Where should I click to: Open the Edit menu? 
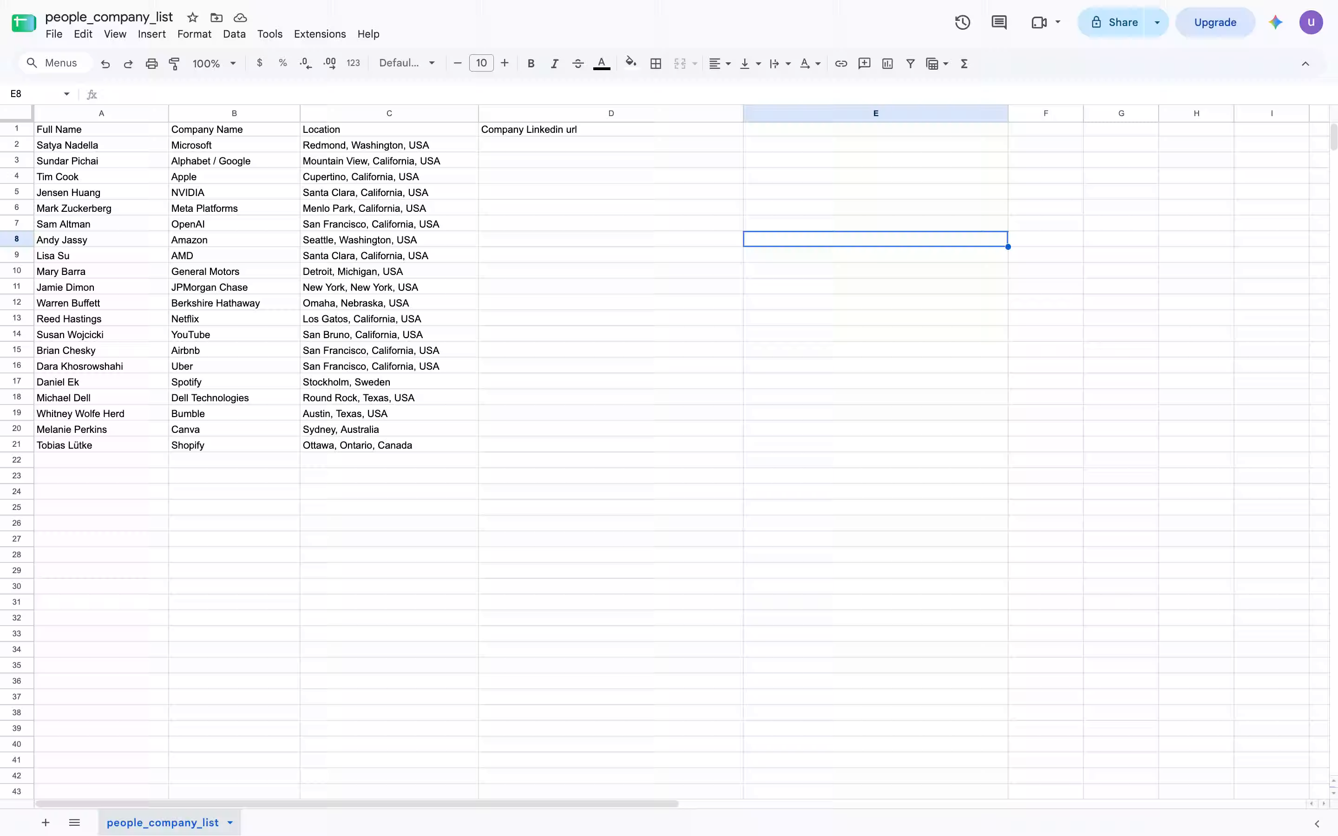point(83,34)
